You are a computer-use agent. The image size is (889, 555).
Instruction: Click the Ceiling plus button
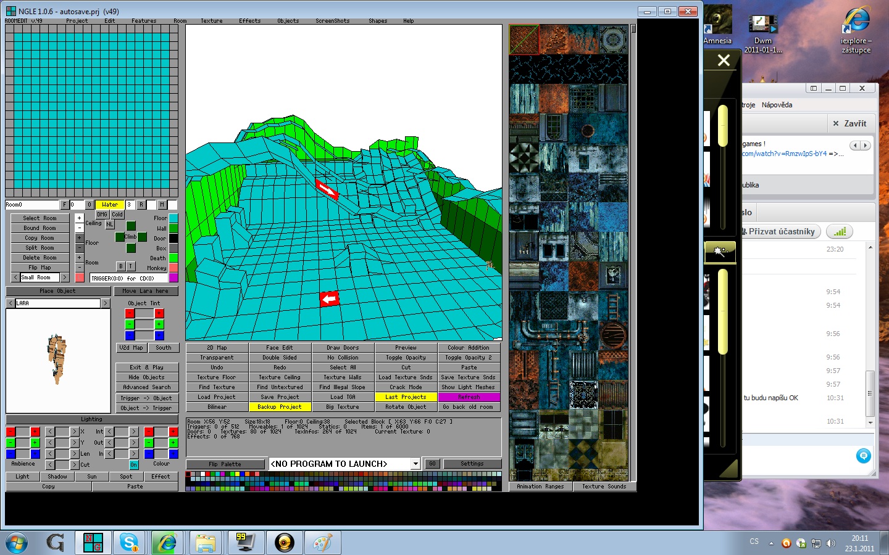tap(79, 218)
